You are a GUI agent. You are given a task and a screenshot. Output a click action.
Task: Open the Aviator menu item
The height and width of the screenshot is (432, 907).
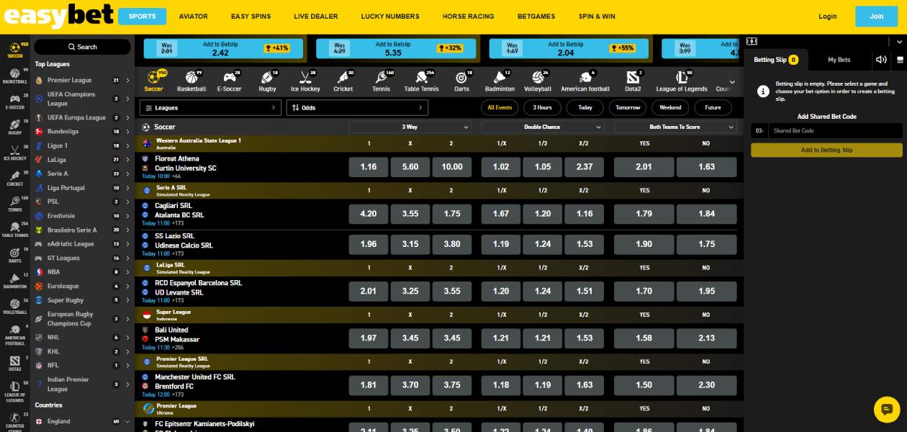click(193, 17)
